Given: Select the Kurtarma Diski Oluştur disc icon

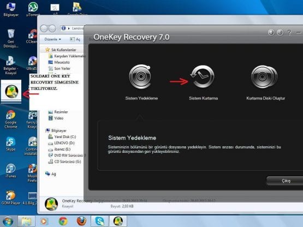Looking at the screenshot, I should pyautogui.click(x=264, y=77).
